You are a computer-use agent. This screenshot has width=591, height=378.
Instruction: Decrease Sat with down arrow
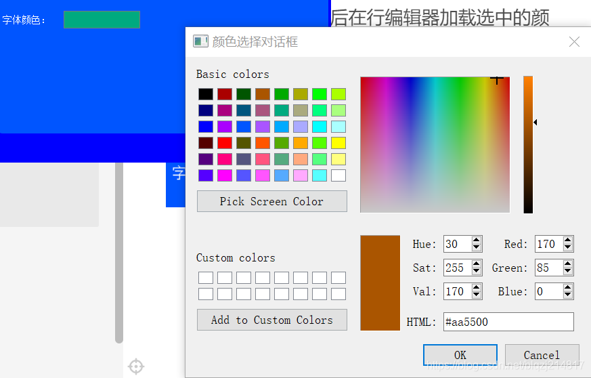tap(477, 272)
